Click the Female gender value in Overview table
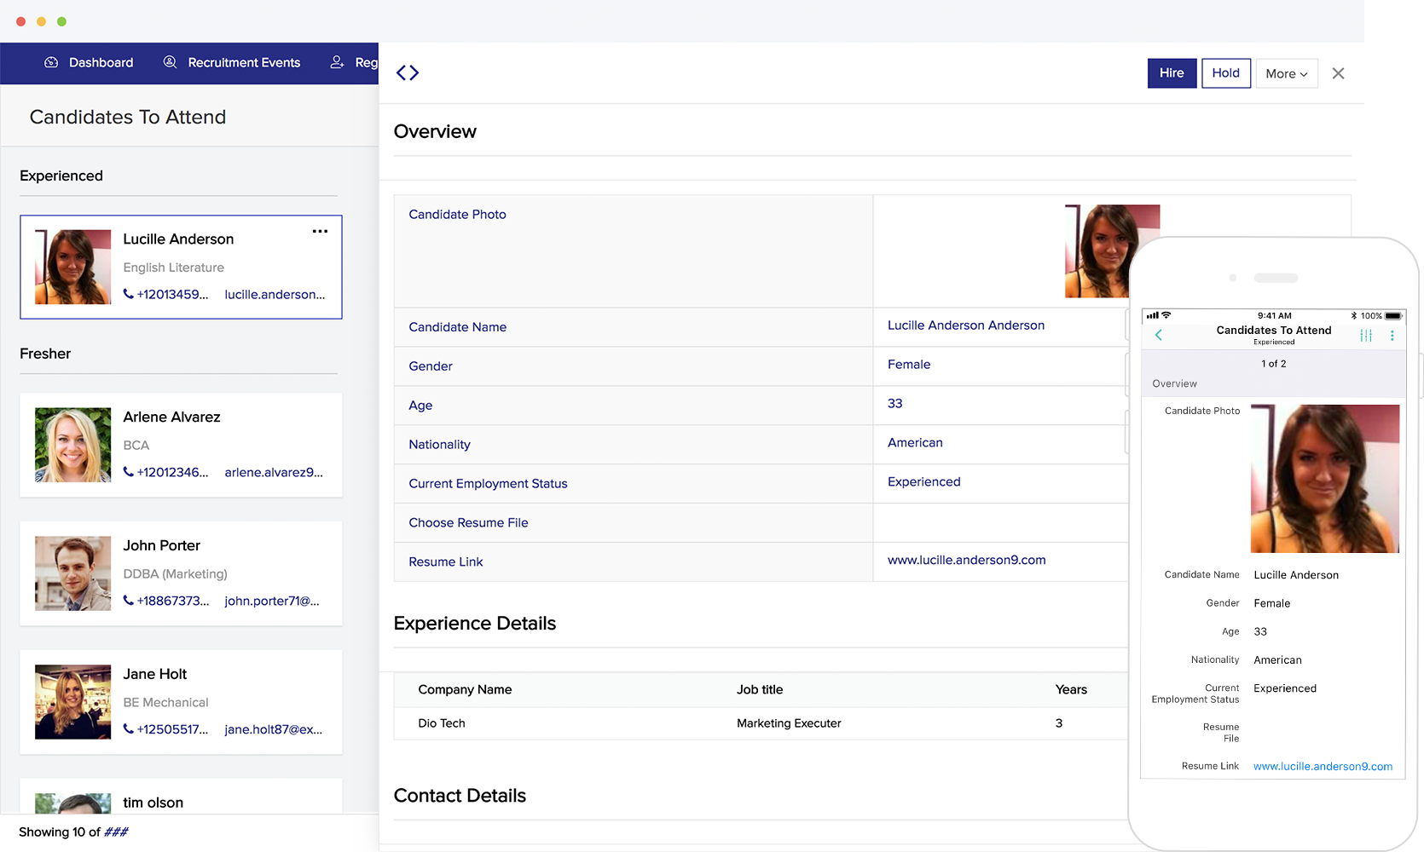This screenshot has width=1424, height=852. tap(909, 364)
